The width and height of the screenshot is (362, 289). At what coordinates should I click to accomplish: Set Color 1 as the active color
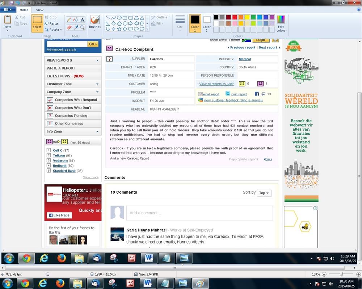pyautogui.click(x=195, y=23)
